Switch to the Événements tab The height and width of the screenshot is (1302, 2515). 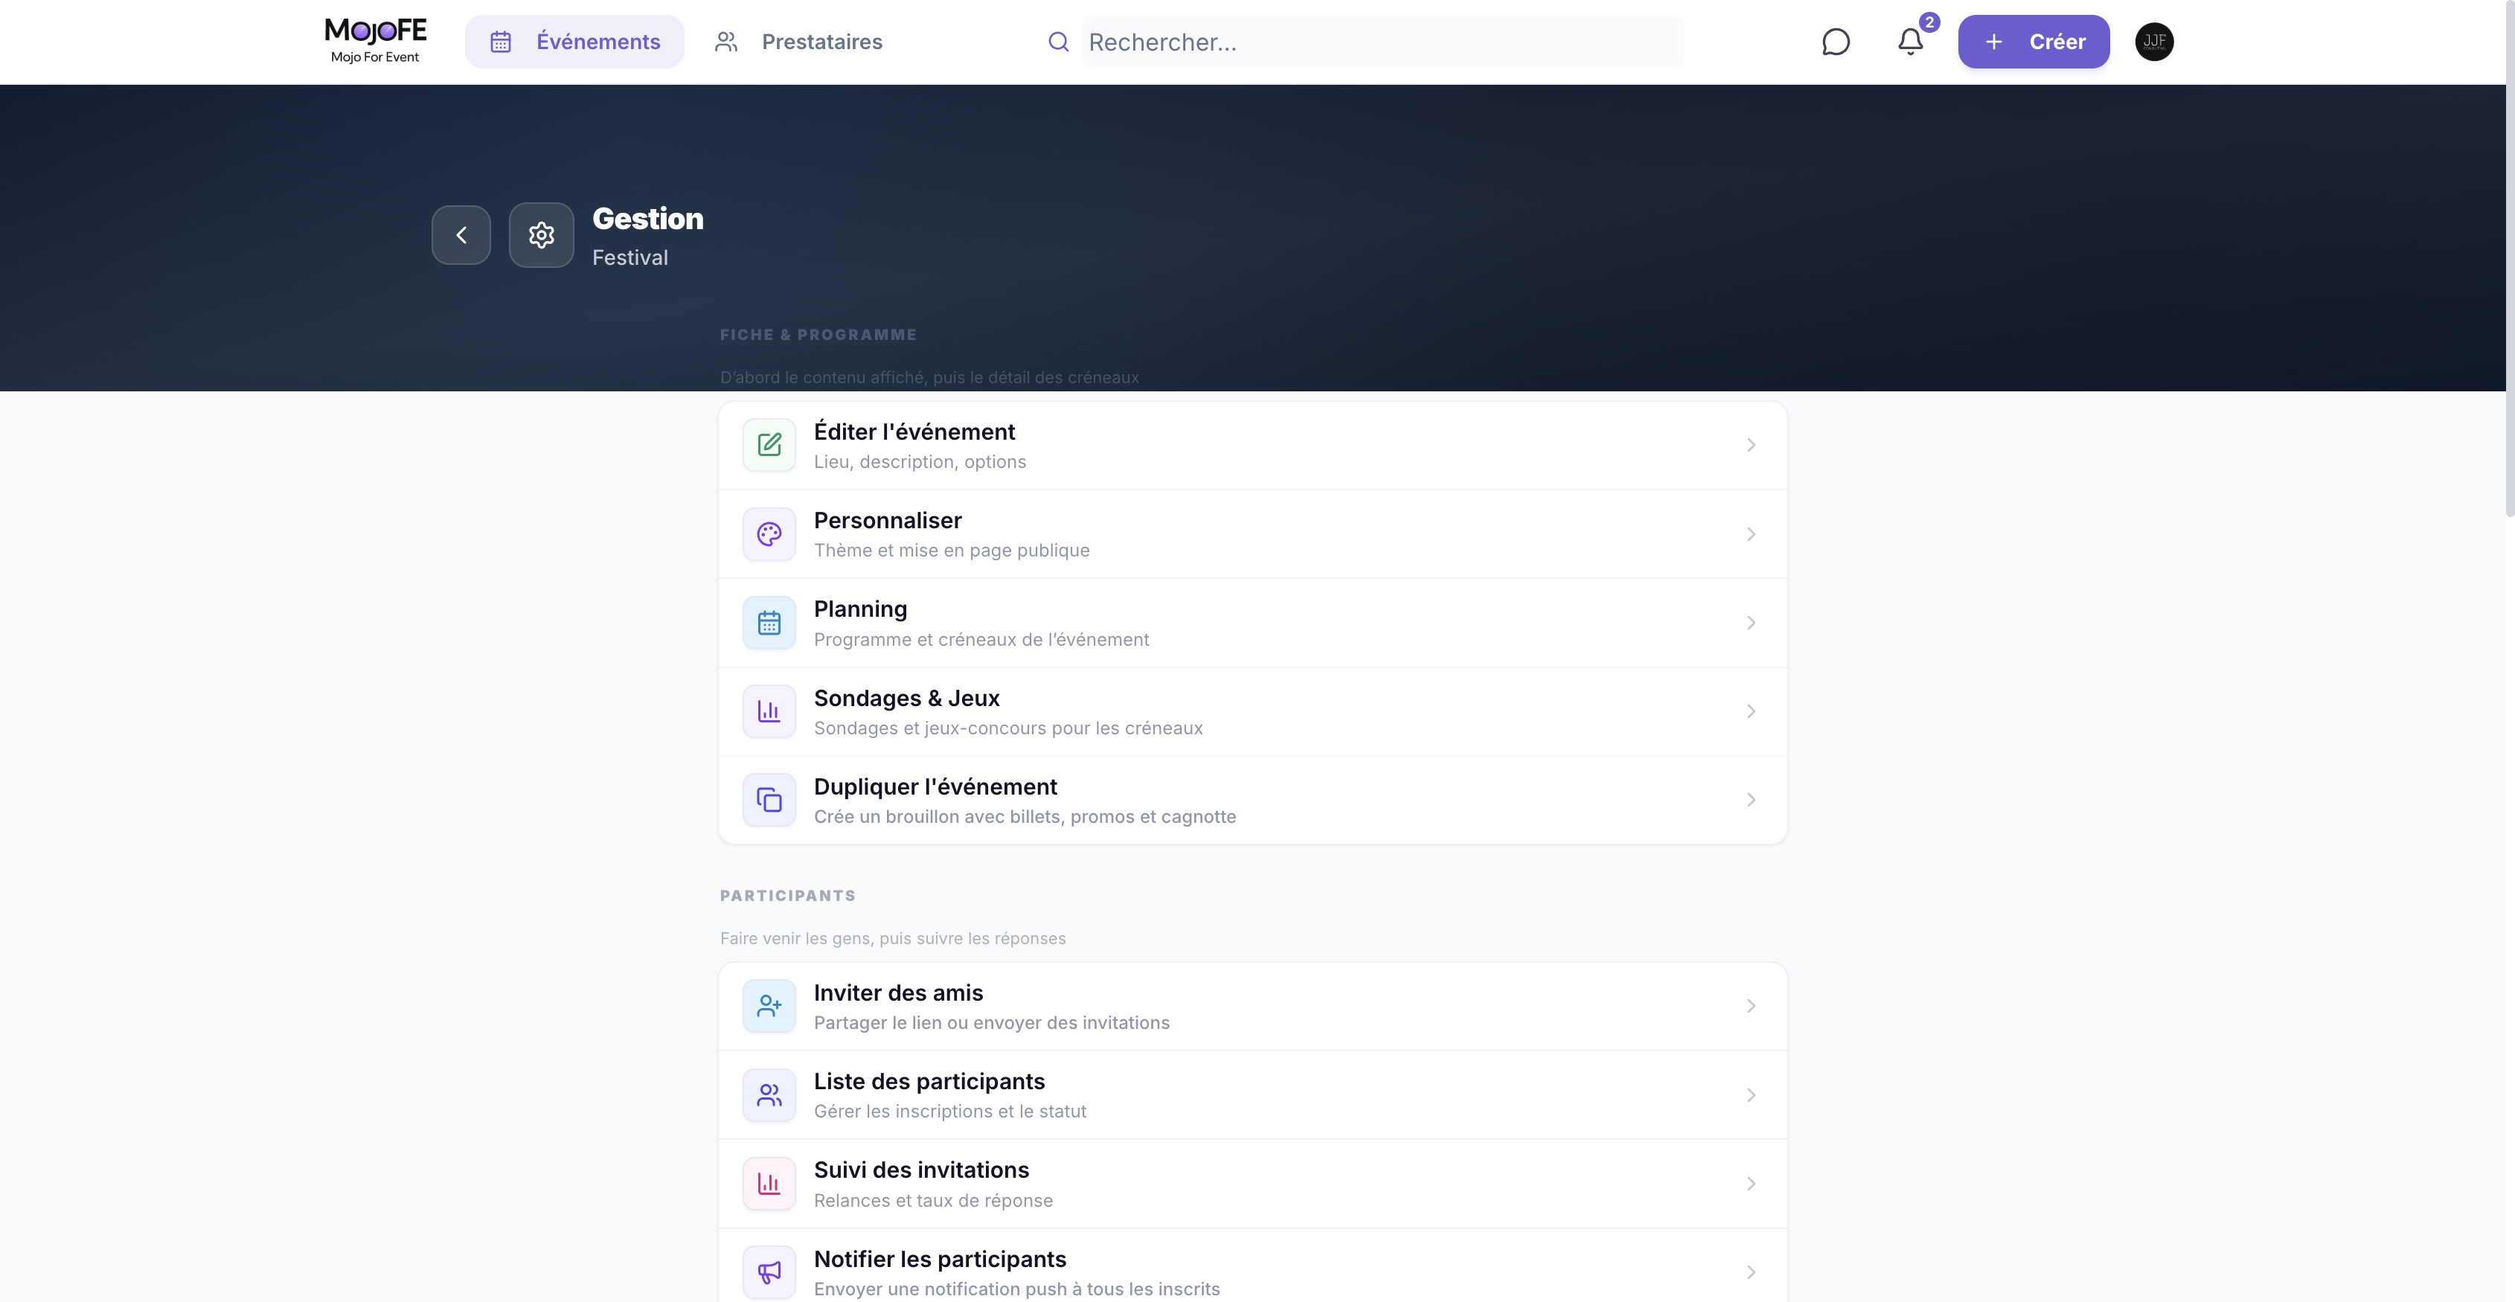pos(574,42)
